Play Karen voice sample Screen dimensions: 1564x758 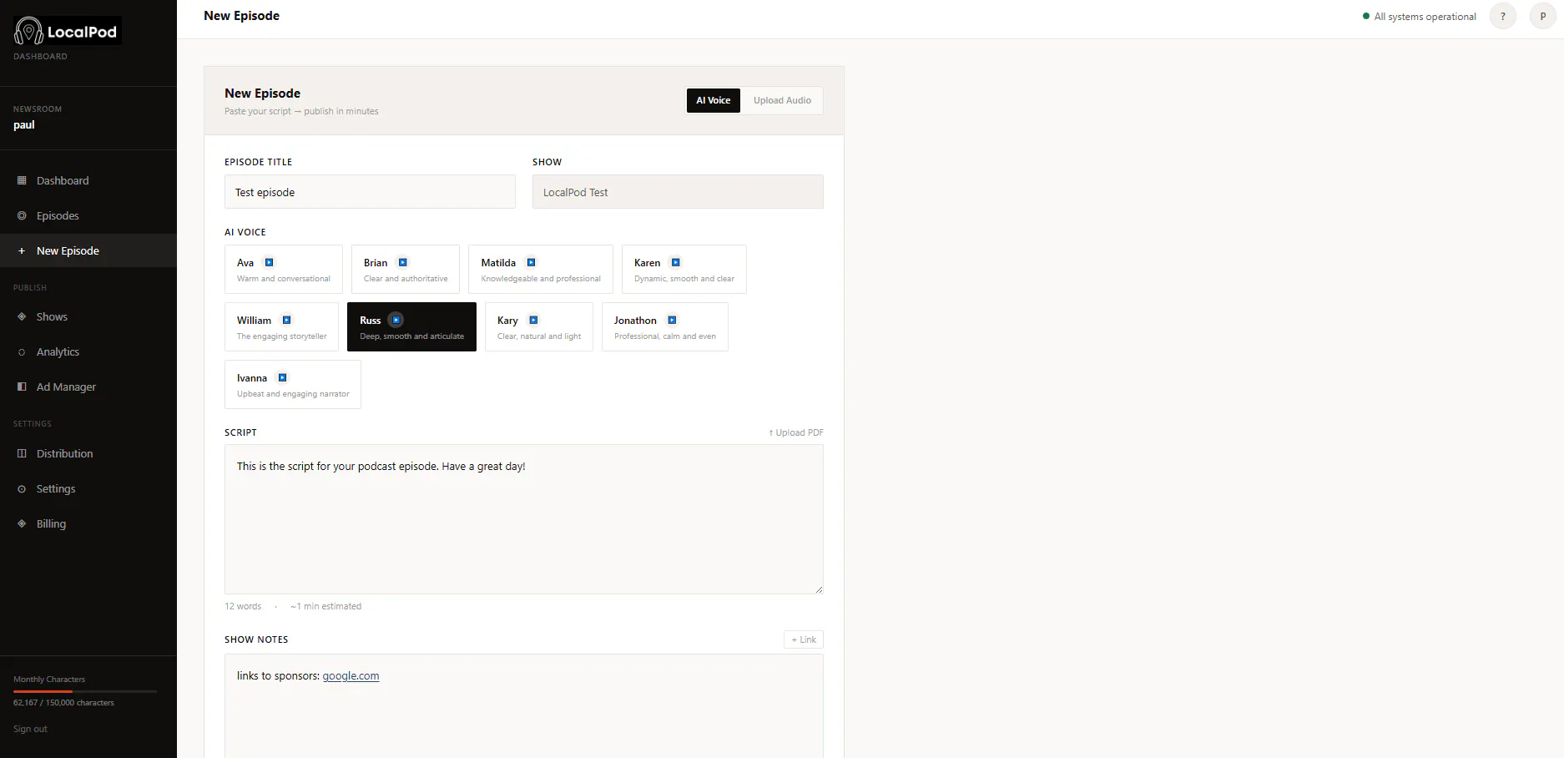click(675, 262)
